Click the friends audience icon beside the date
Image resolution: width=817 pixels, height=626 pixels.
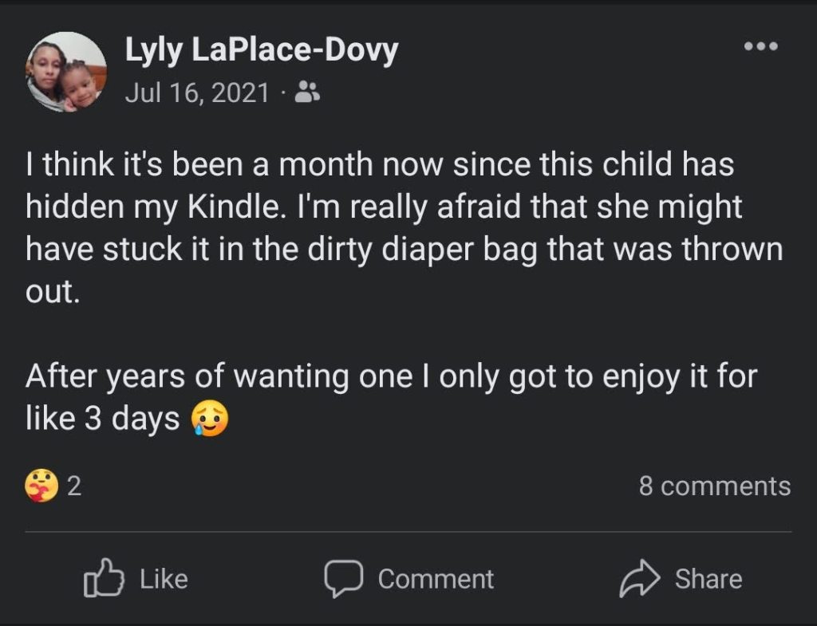click(x=307, y=94)
